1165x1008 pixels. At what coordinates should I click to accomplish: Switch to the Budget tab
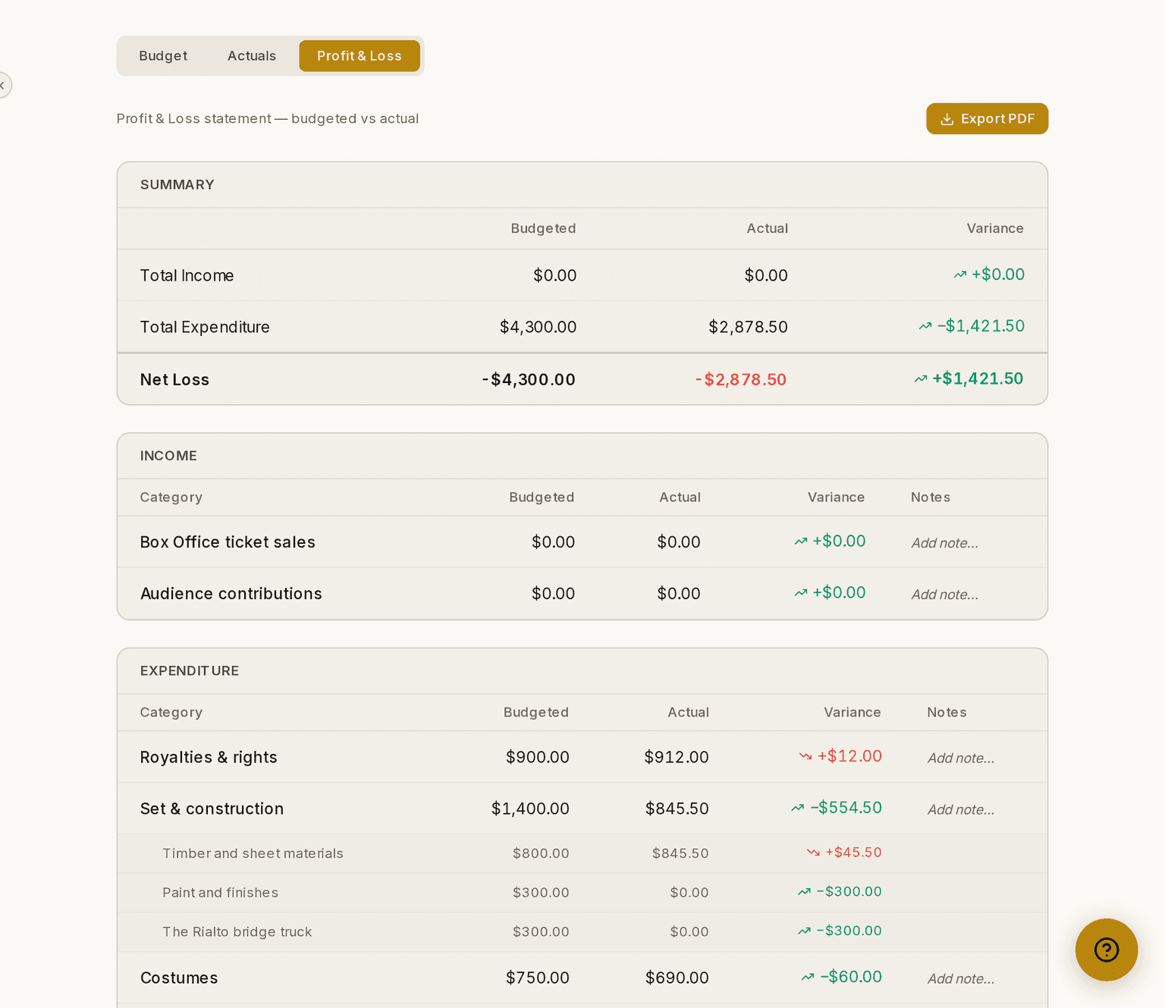pyautogui.click(x=163, y=56)
